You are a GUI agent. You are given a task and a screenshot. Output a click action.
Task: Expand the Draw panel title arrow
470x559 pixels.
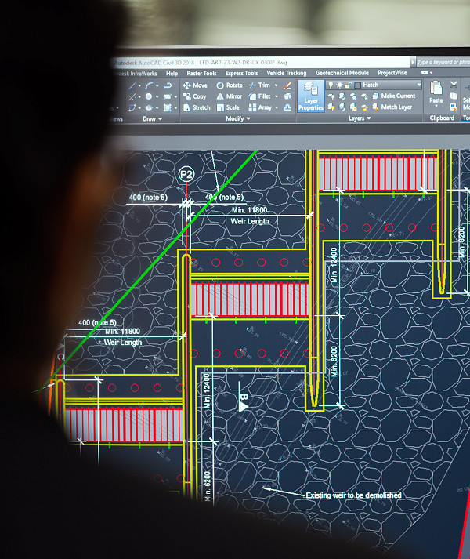coord(160,119)
